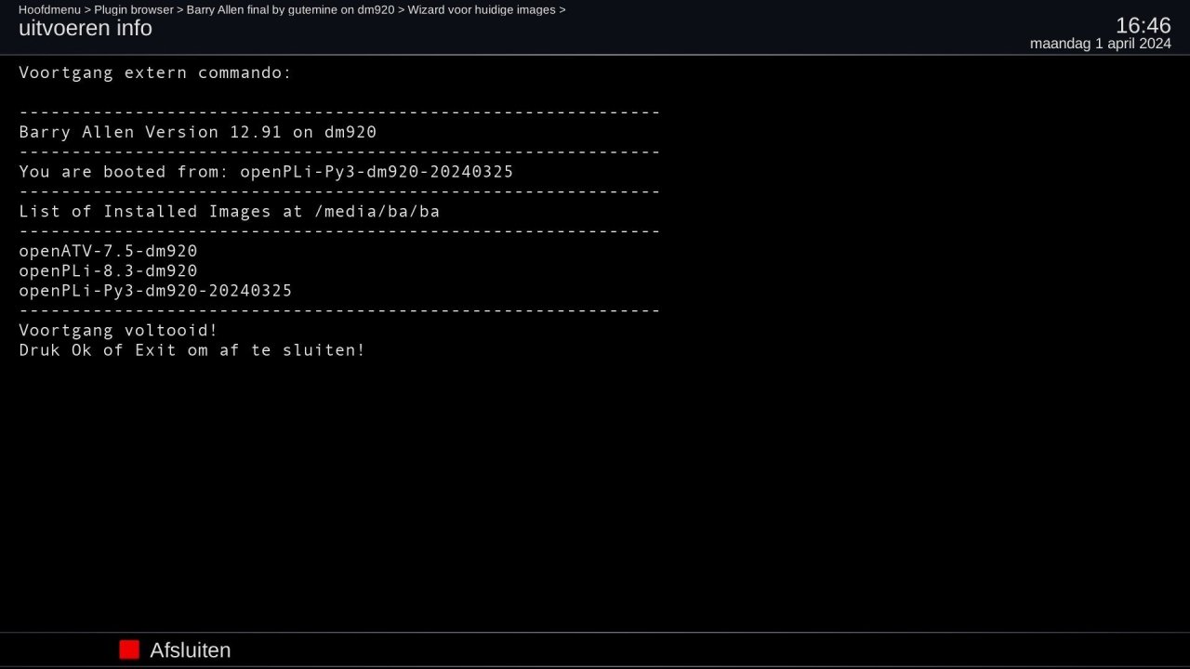Viewport: 1190px width, 669px height.
Task: Click the 'You are booted from' line
Action: coord(266,172)
